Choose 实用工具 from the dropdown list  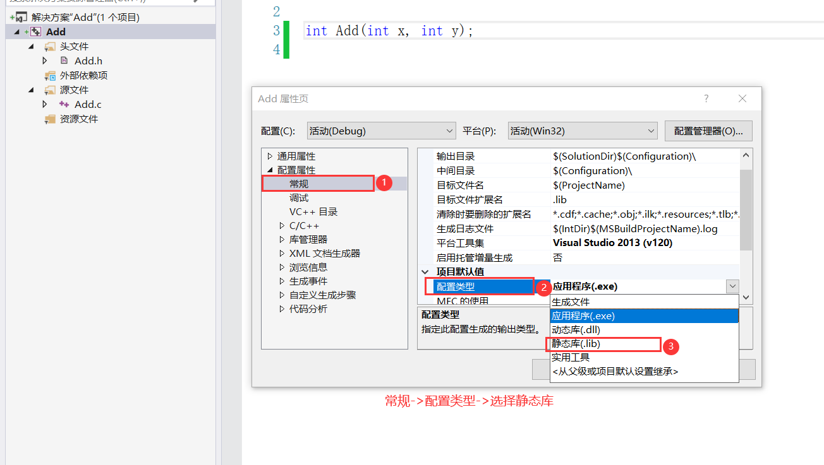point(644,357)
